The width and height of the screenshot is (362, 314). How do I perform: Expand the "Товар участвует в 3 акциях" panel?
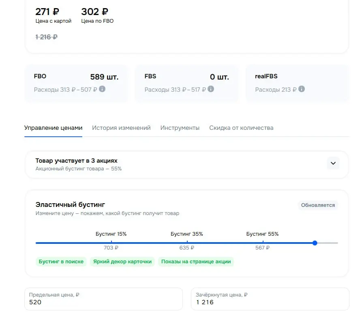click(333, 163)
